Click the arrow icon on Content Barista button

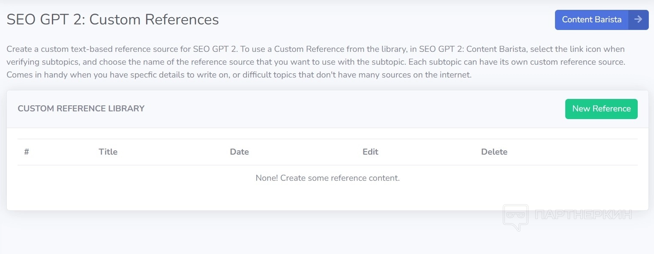tap(638, 20)
